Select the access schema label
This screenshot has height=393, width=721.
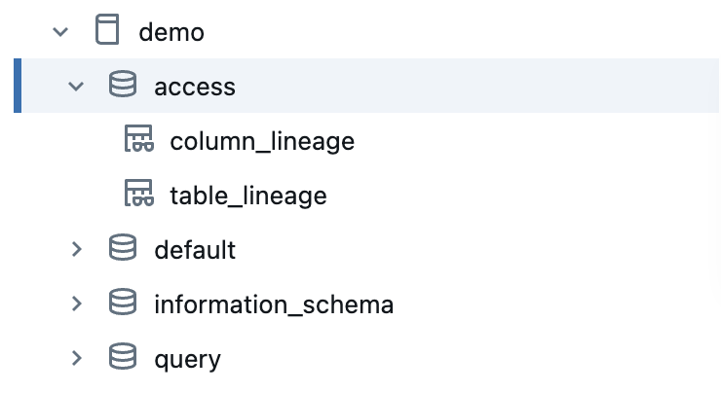pos(195,87)
